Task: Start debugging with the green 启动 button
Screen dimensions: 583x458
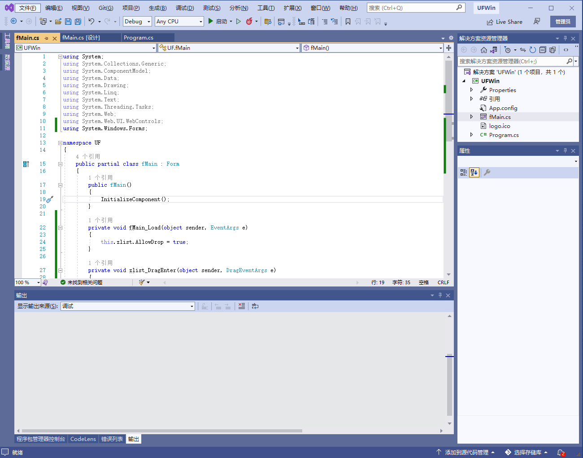Action: click(218, 21)
